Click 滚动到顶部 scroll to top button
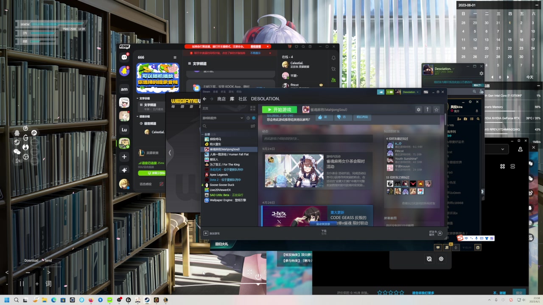Screen dimensions: 543x305 (323, 224)
